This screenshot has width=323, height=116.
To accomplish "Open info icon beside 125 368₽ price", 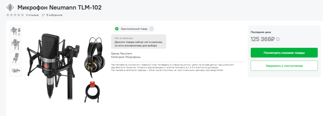I will click(x=278, y=39).
